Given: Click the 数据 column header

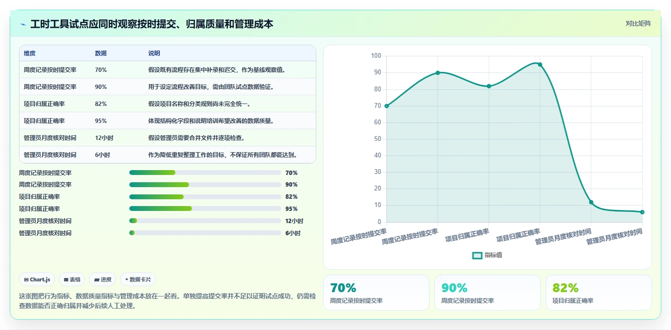Looking at the screenshot, I should click(101, 53).
